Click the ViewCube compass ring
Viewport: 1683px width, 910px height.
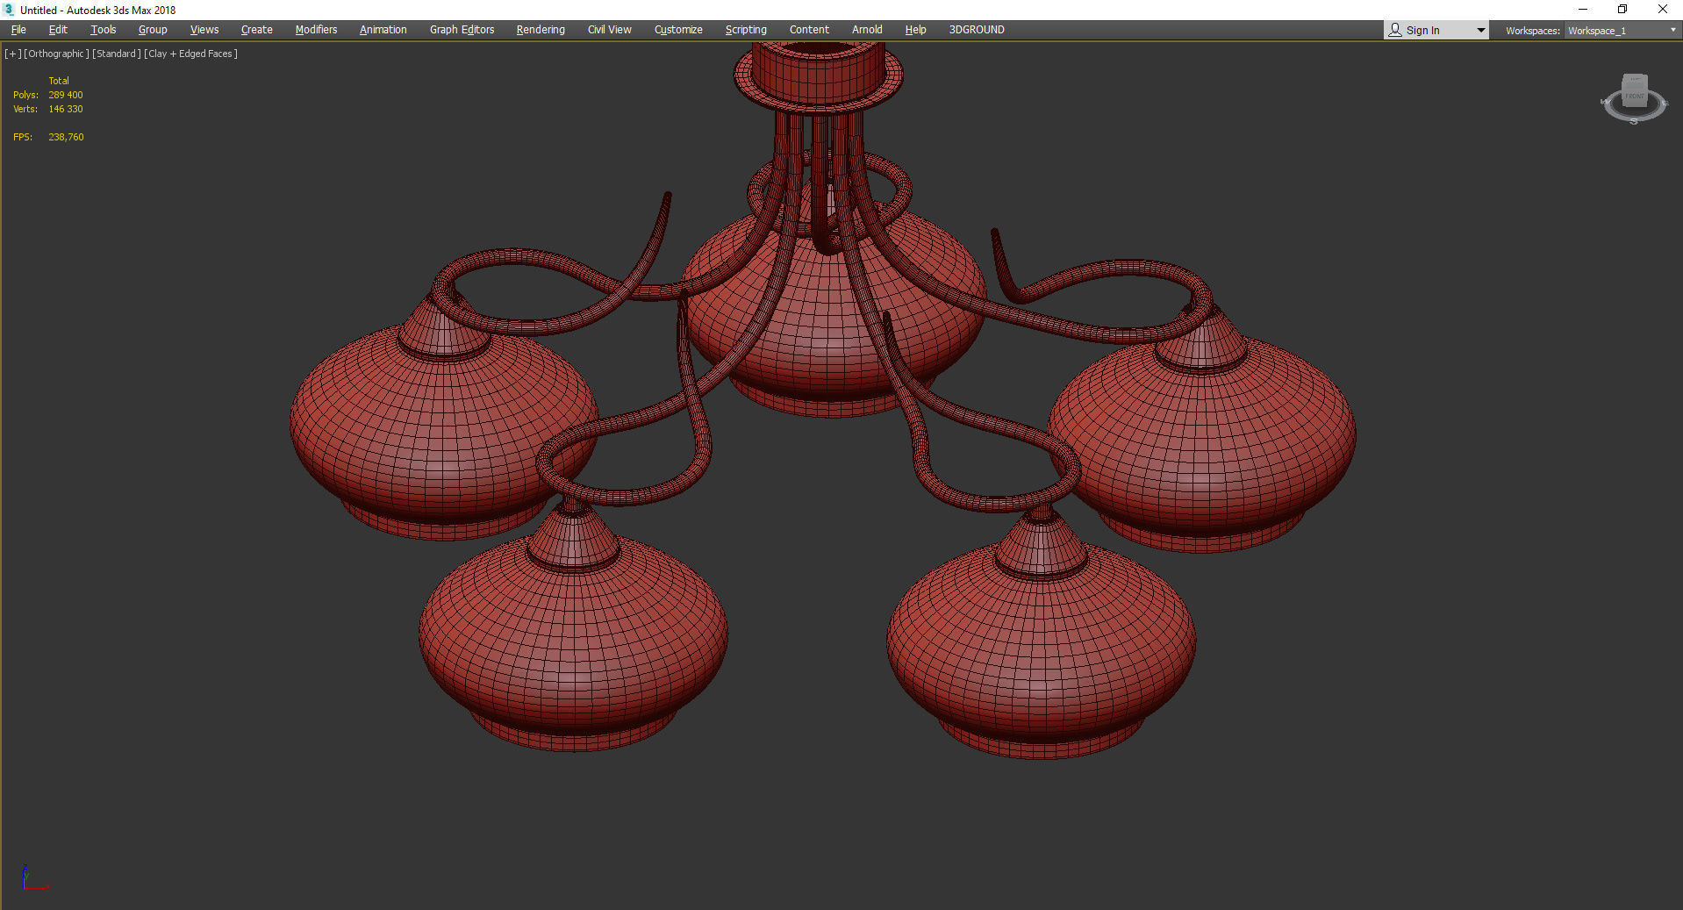point(1634,116)
